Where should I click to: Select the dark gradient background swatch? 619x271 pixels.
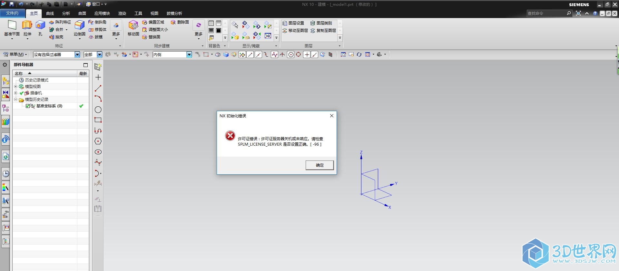point(211,31)
